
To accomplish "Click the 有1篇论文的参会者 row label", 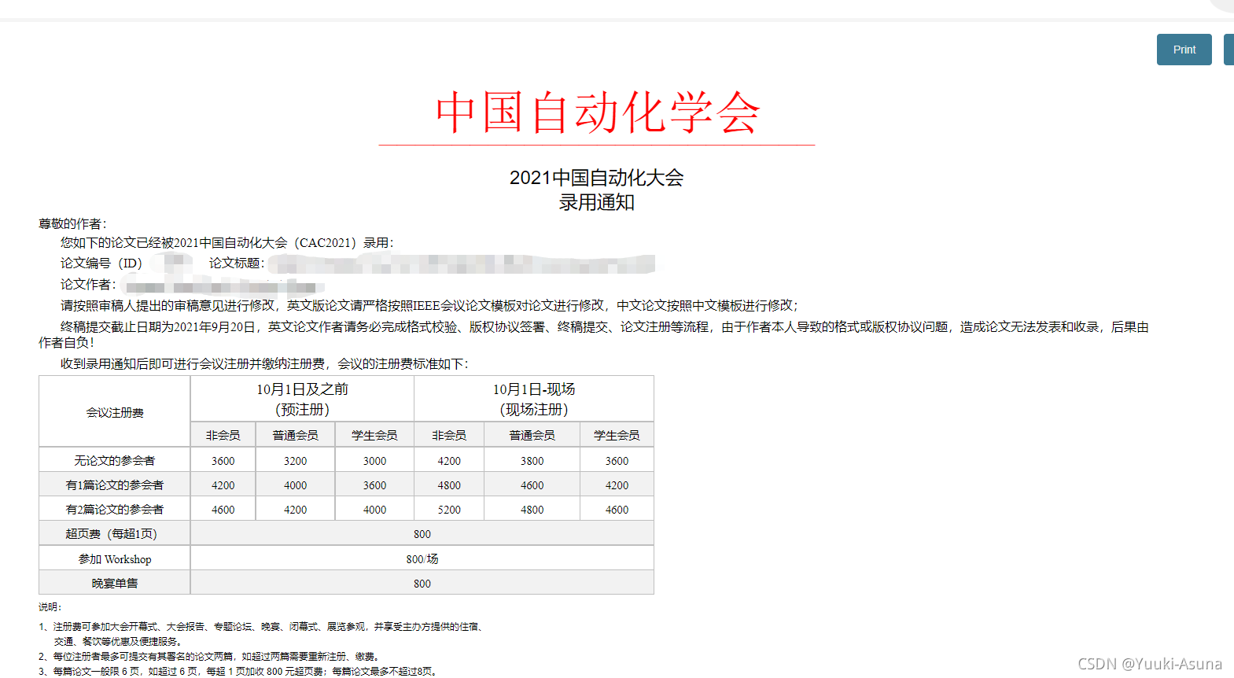I will [115, 485].
